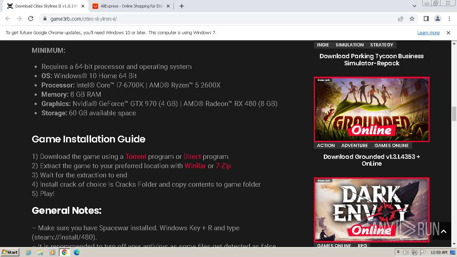Image resolution: width=457 pixels, height=257 pixels.
Task: Click the scroll-to-top arrow button
Action: tap(443, 231)
